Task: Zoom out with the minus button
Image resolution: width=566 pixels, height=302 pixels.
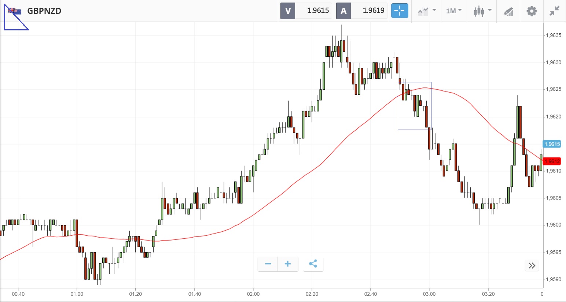Action: coord(268,264)
